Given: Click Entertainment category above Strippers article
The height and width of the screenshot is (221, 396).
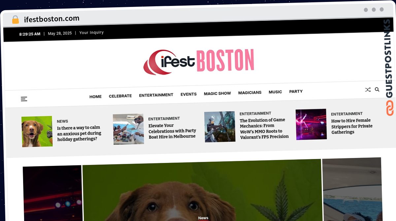Looking at the screenshot, I should (x=347, y=114).
